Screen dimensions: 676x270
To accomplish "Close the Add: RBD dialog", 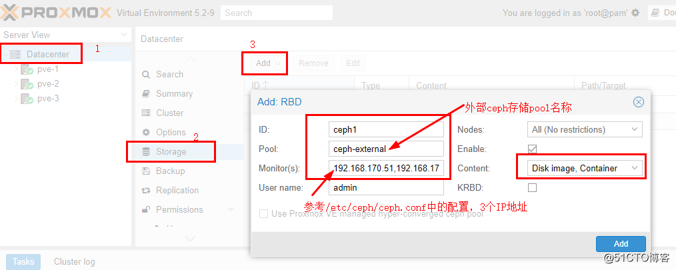I will 639,102.
